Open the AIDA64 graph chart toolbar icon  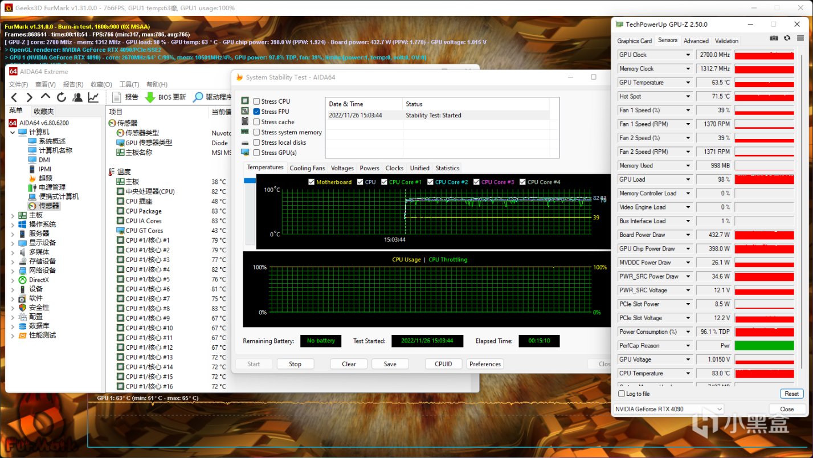93,97
